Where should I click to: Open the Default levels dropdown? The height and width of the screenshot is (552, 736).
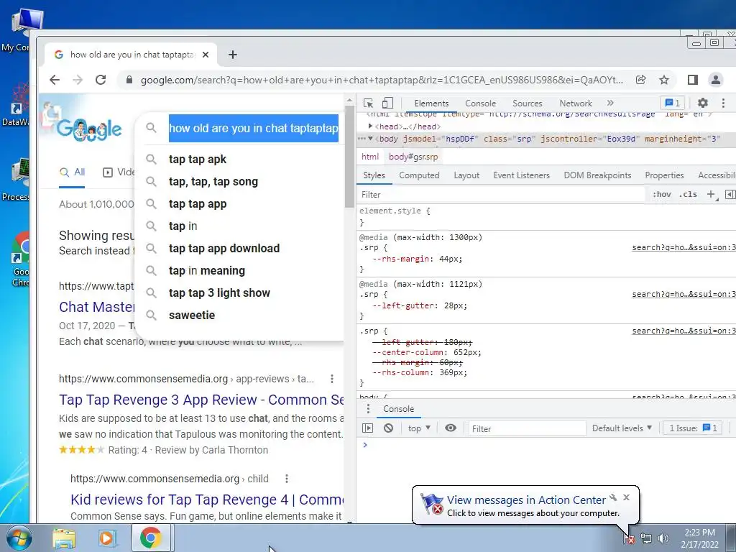622,428
